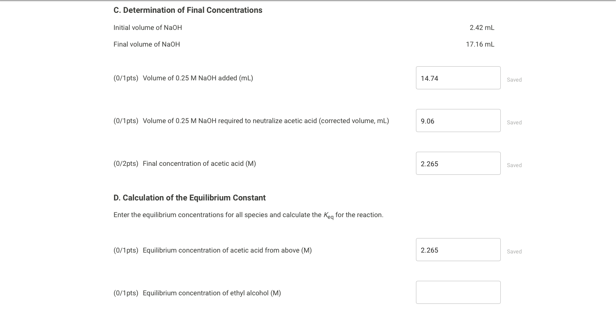Click the final concentration of acetic acid field

pos(458,163)
